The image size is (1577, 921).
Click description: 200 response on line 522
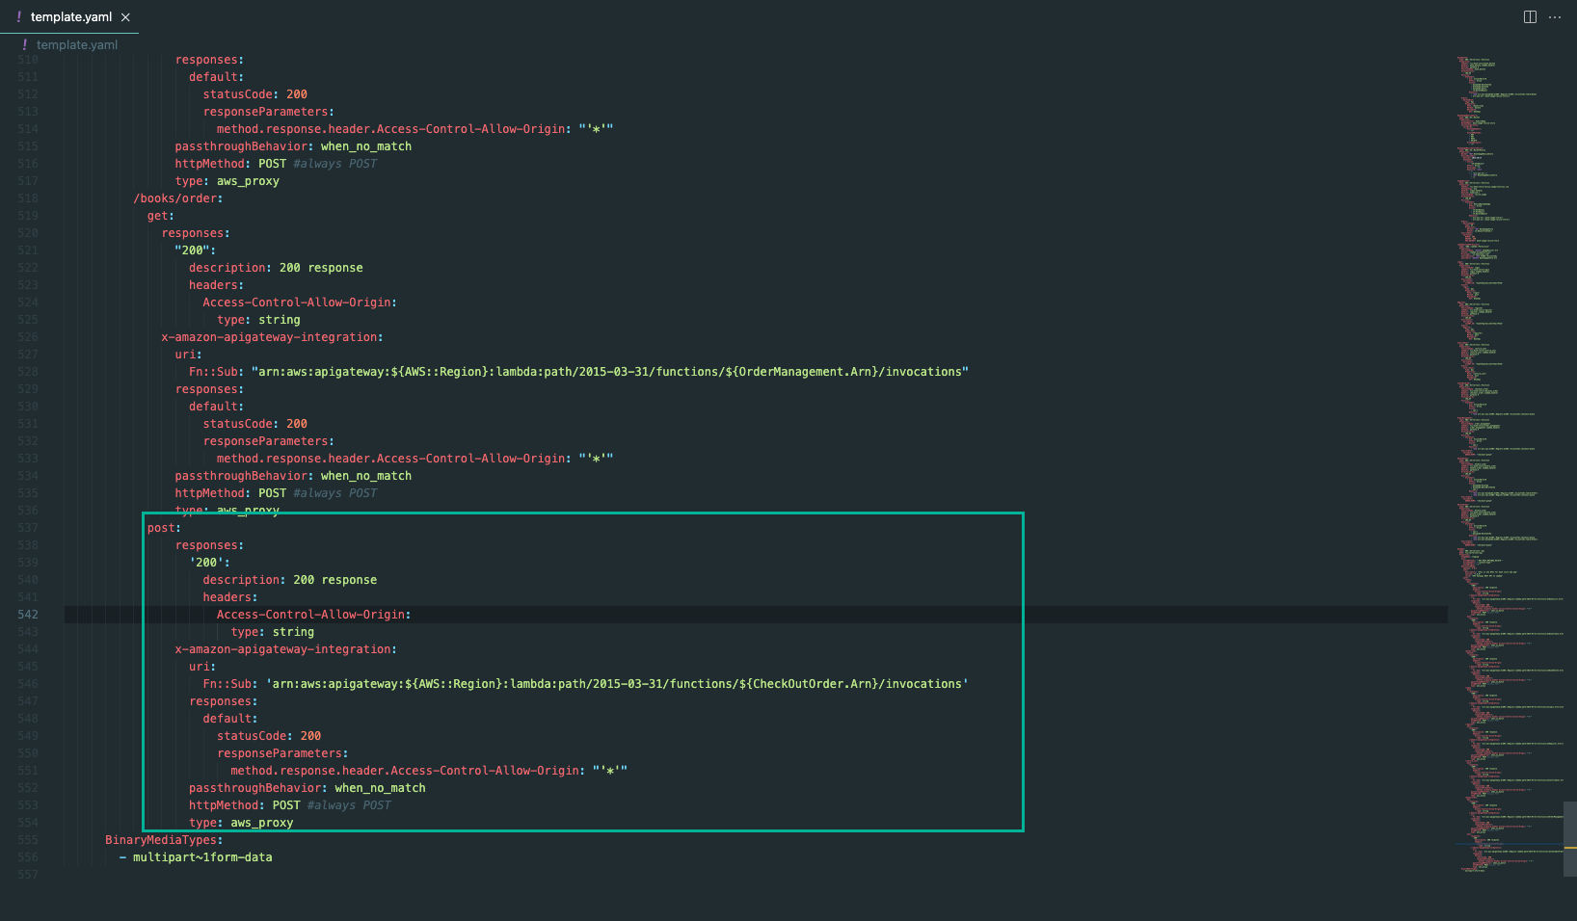[x=277, y=268]
